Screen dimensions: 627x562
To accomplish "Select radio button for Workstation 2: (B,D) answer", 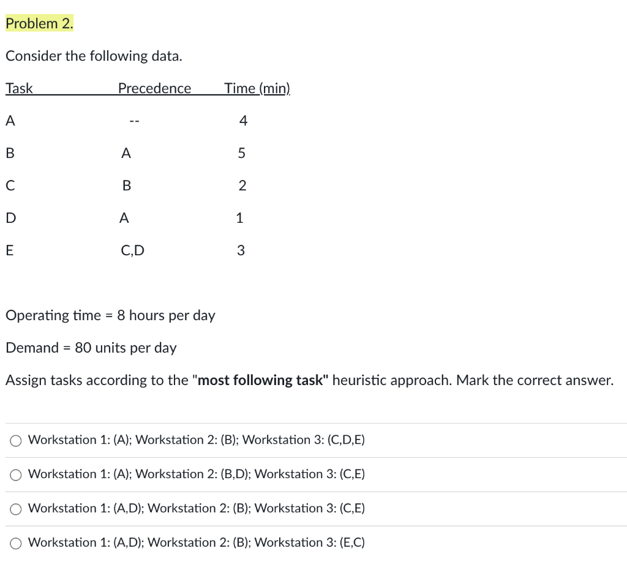I will [x=15, y=474].
